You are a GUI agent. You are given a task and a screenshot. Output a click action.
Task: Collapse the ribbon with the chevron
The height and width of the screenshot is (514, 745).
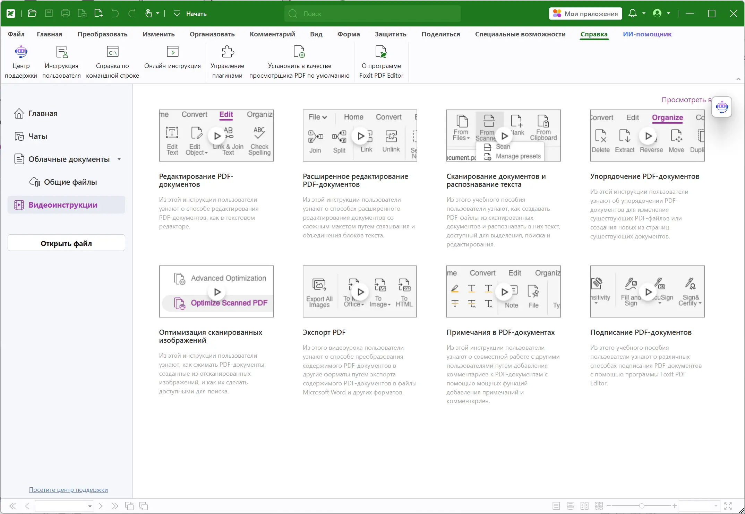738,79
